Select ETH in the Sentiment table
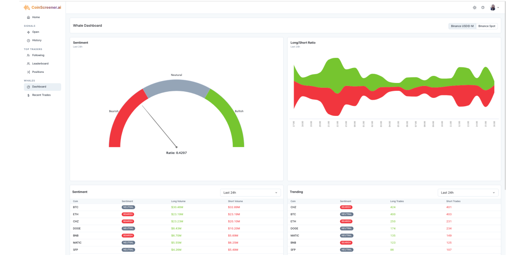The image size is (507, 262). (76, 214)
